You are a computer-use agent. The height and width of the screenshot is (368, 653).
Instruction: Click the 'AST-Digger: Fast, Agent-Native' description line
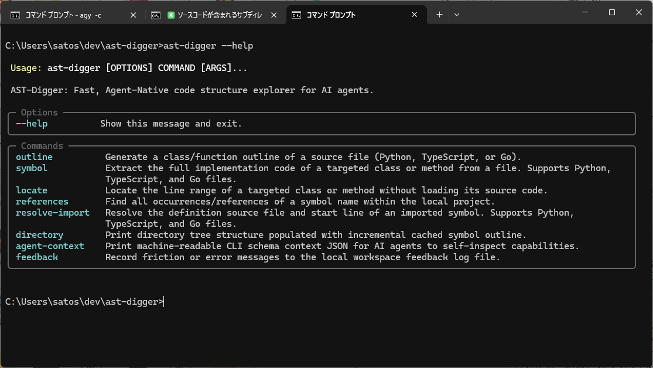[x=192, y=90]
